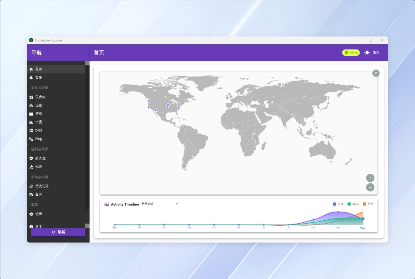Screen dimensions: 415x279
Task: Click the Activity Timeline chart icon
Action: coord(107,204)
